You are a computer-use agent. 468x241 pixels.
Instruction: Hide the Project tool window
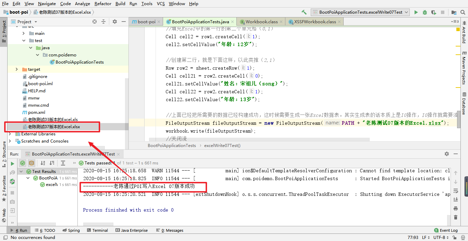click(x=123, y=22)
